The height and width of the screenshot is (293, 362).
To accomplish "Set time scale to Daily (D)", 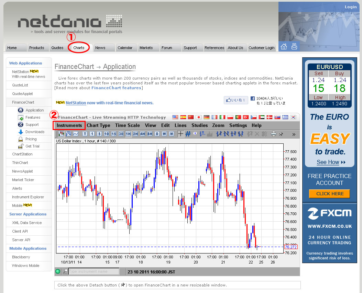I will [157, 134].
